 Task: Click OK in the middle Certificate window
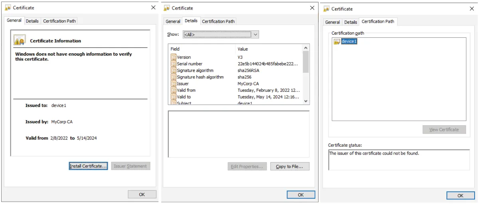click(301, 195)
